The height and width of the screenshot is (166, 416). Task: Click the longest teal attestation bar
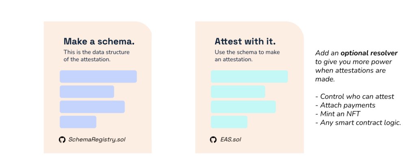[249, 77]
